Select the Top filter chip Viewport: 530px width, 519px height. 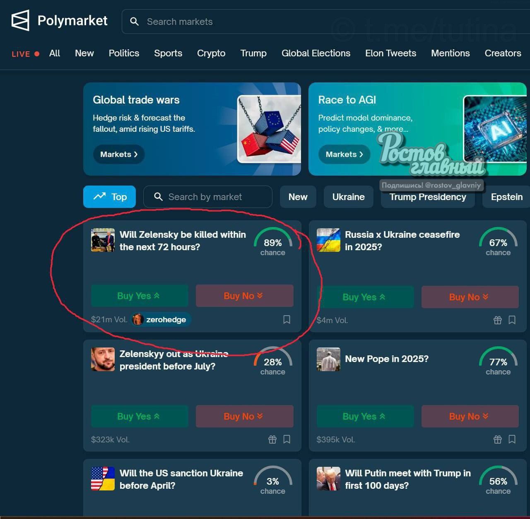(x=109, y=197)
